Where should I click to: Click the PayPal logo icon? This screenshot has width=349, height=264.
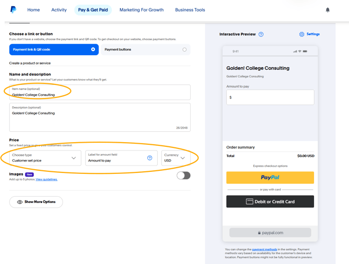[x=13, y=9]
